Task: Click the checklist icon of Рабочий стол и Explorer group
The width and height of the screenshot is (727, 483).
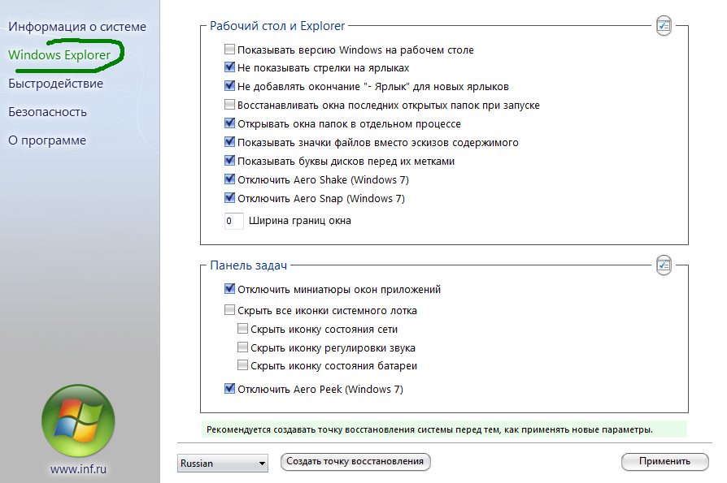Action: 664,26
